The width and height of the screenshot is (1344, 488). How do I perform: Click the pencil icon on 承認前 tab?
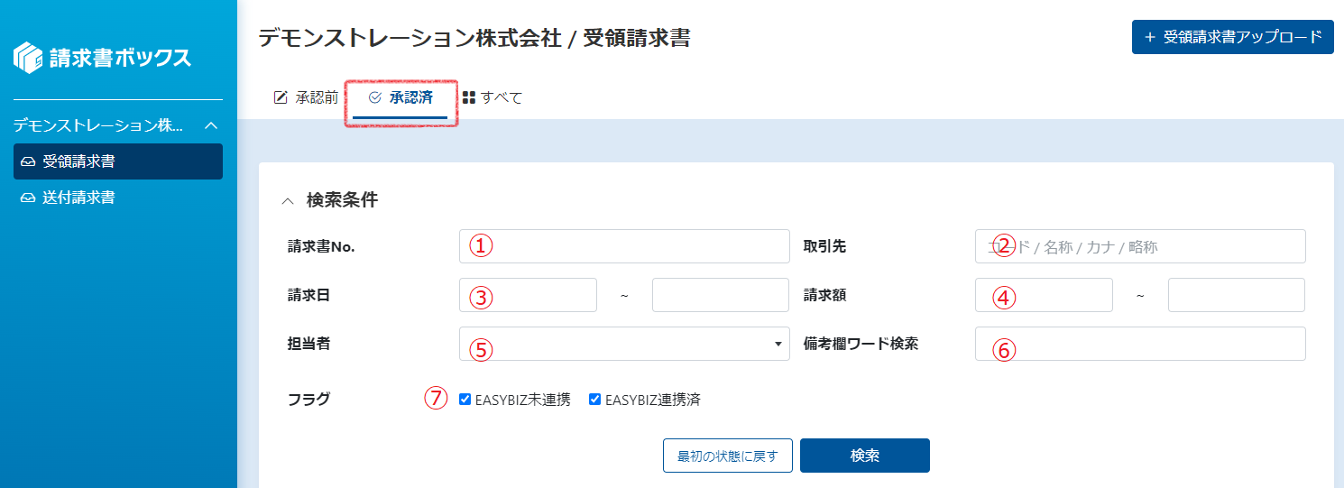(281, 97)
